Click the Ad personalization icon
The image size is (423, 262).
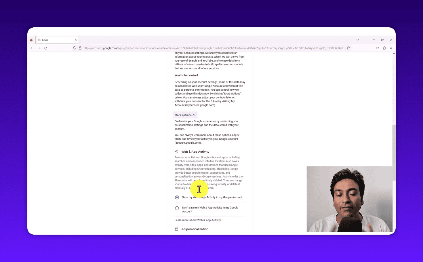click(x=177, y=229)
